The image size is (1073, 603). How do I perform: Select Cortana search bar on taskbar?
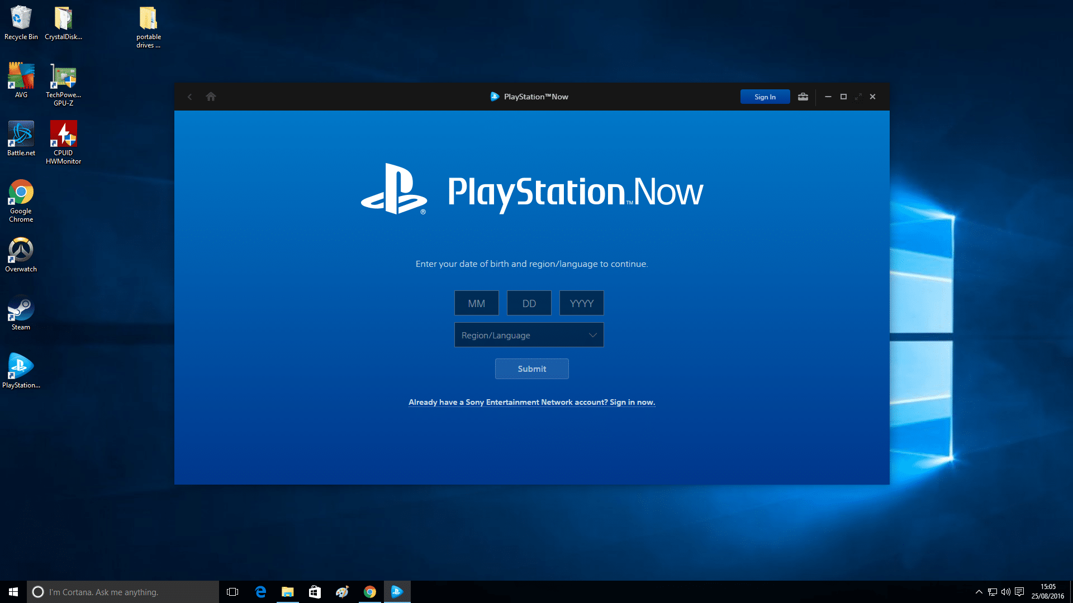pyautogui.click(x=122, y=591)
